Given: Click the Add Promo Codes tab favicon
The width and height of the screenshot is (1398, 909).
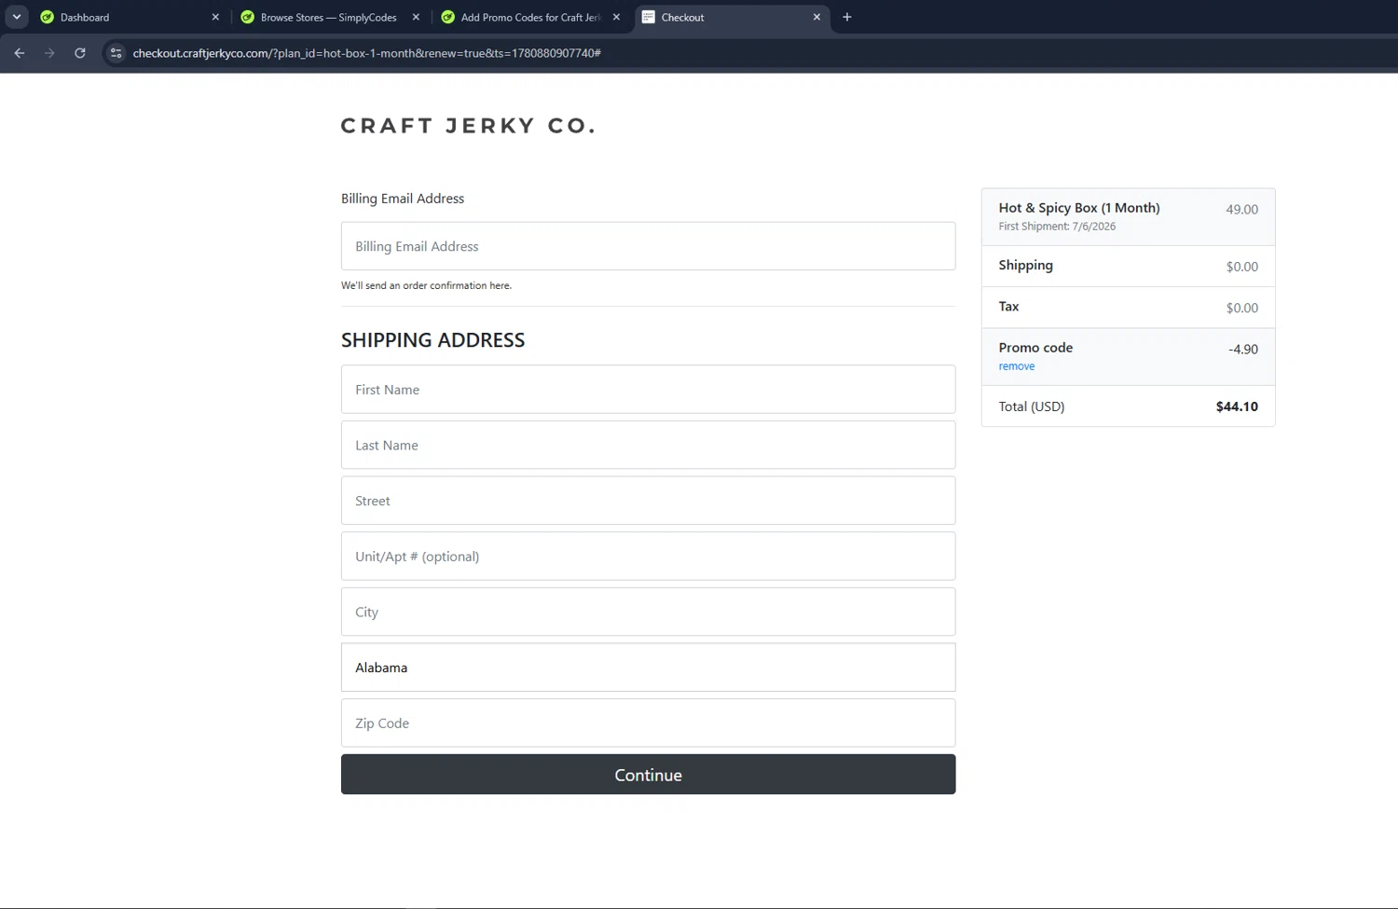Looking at the screenshot, I should tap(448, 17).
